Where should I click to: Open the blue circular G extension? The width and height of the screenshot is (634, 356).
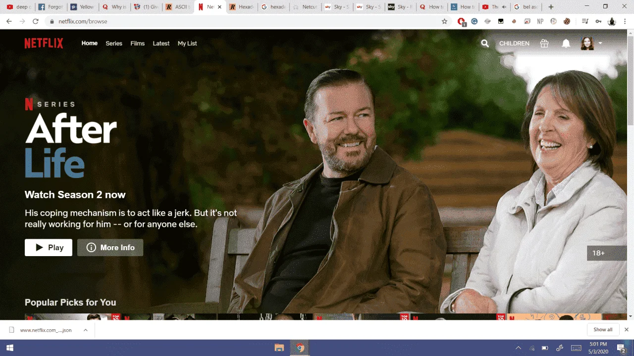point(475,21)
